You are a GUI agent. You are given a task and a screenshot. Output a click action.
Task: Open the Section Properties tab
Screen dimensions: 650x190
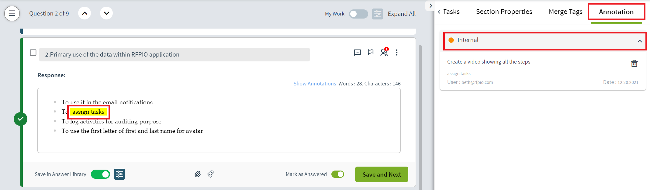pyautogui.click(x=504, y=12)
